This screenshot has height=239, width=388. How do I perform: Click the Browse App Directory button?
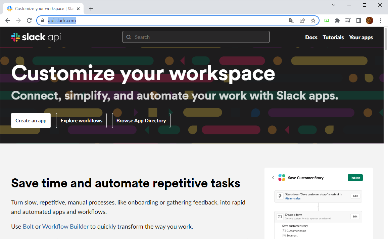click(141, 121)
